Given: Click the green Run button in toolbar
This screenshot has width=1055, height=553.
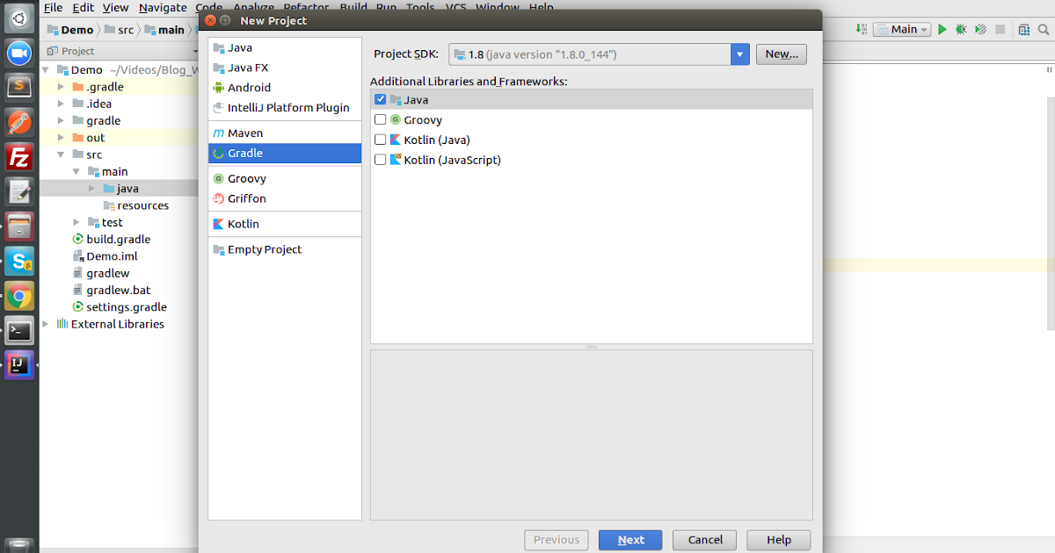Looking at the screenshot, I should click(x=942, y=29).
